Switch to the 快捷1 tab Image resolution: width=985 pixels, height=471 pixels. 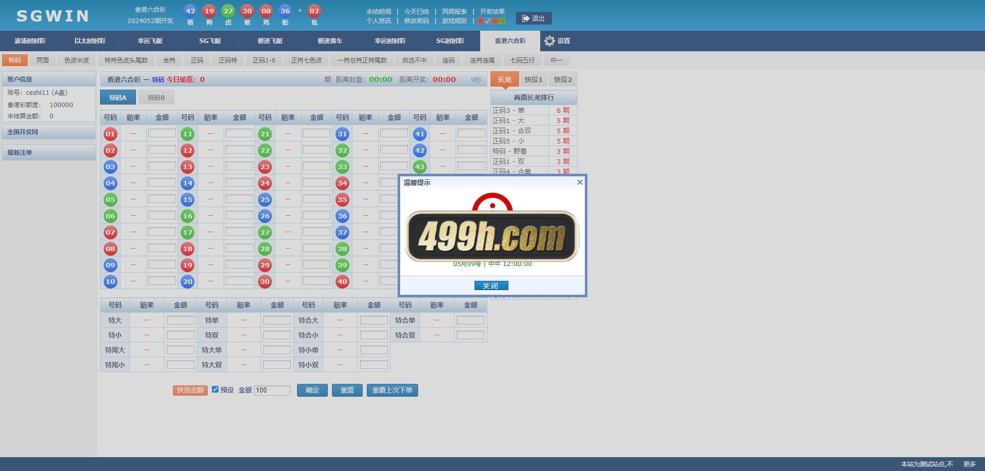click(x=534, y=79)
